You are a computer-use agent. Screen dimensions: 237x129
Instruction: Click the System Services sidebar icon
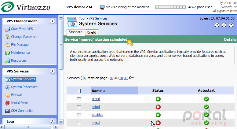[x=8, y=79]
